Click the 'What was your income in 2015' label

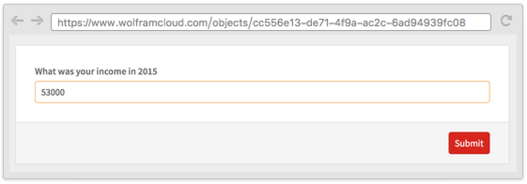click(96, 71)
